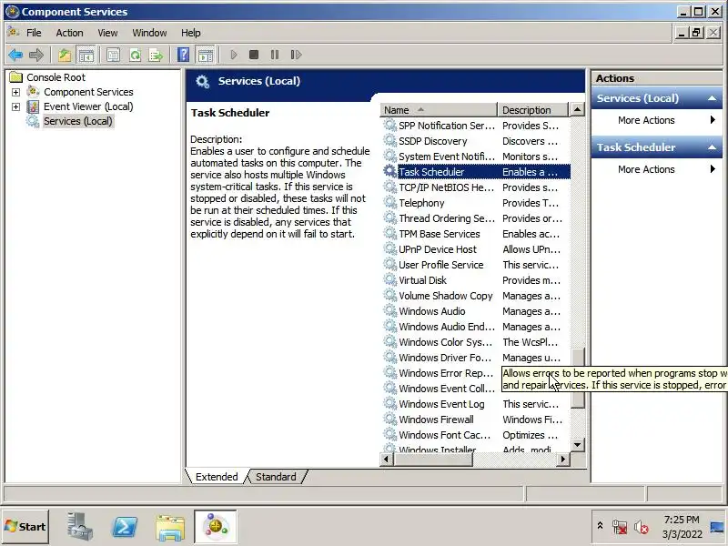Open the Action menu

click(x=70, y=33)
